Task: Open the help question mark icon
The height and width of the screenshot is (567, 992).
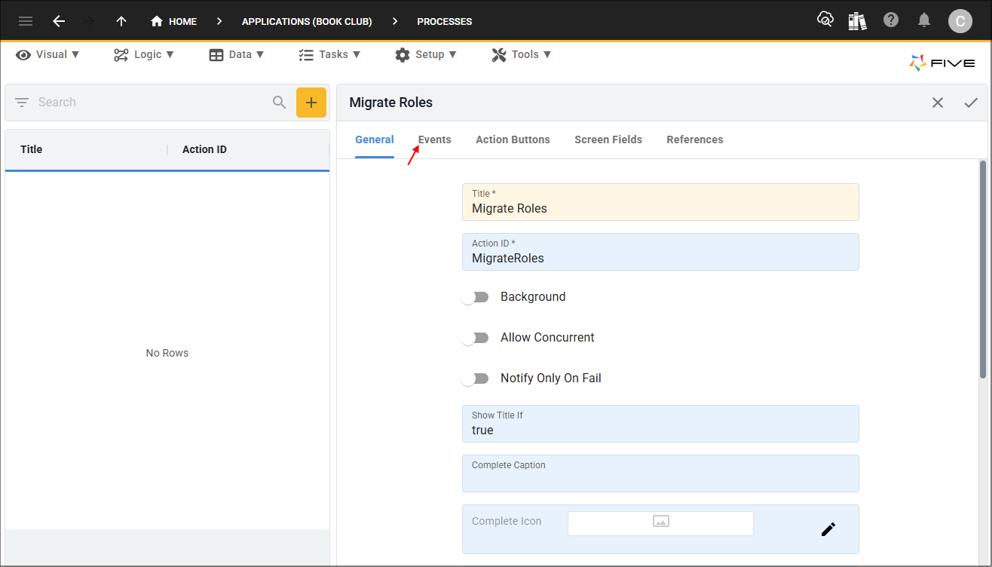Action: coord(891,20)
